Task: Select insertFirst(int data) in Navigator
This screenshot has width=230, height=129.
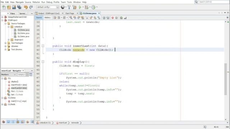Action: [x=19, y=85]
